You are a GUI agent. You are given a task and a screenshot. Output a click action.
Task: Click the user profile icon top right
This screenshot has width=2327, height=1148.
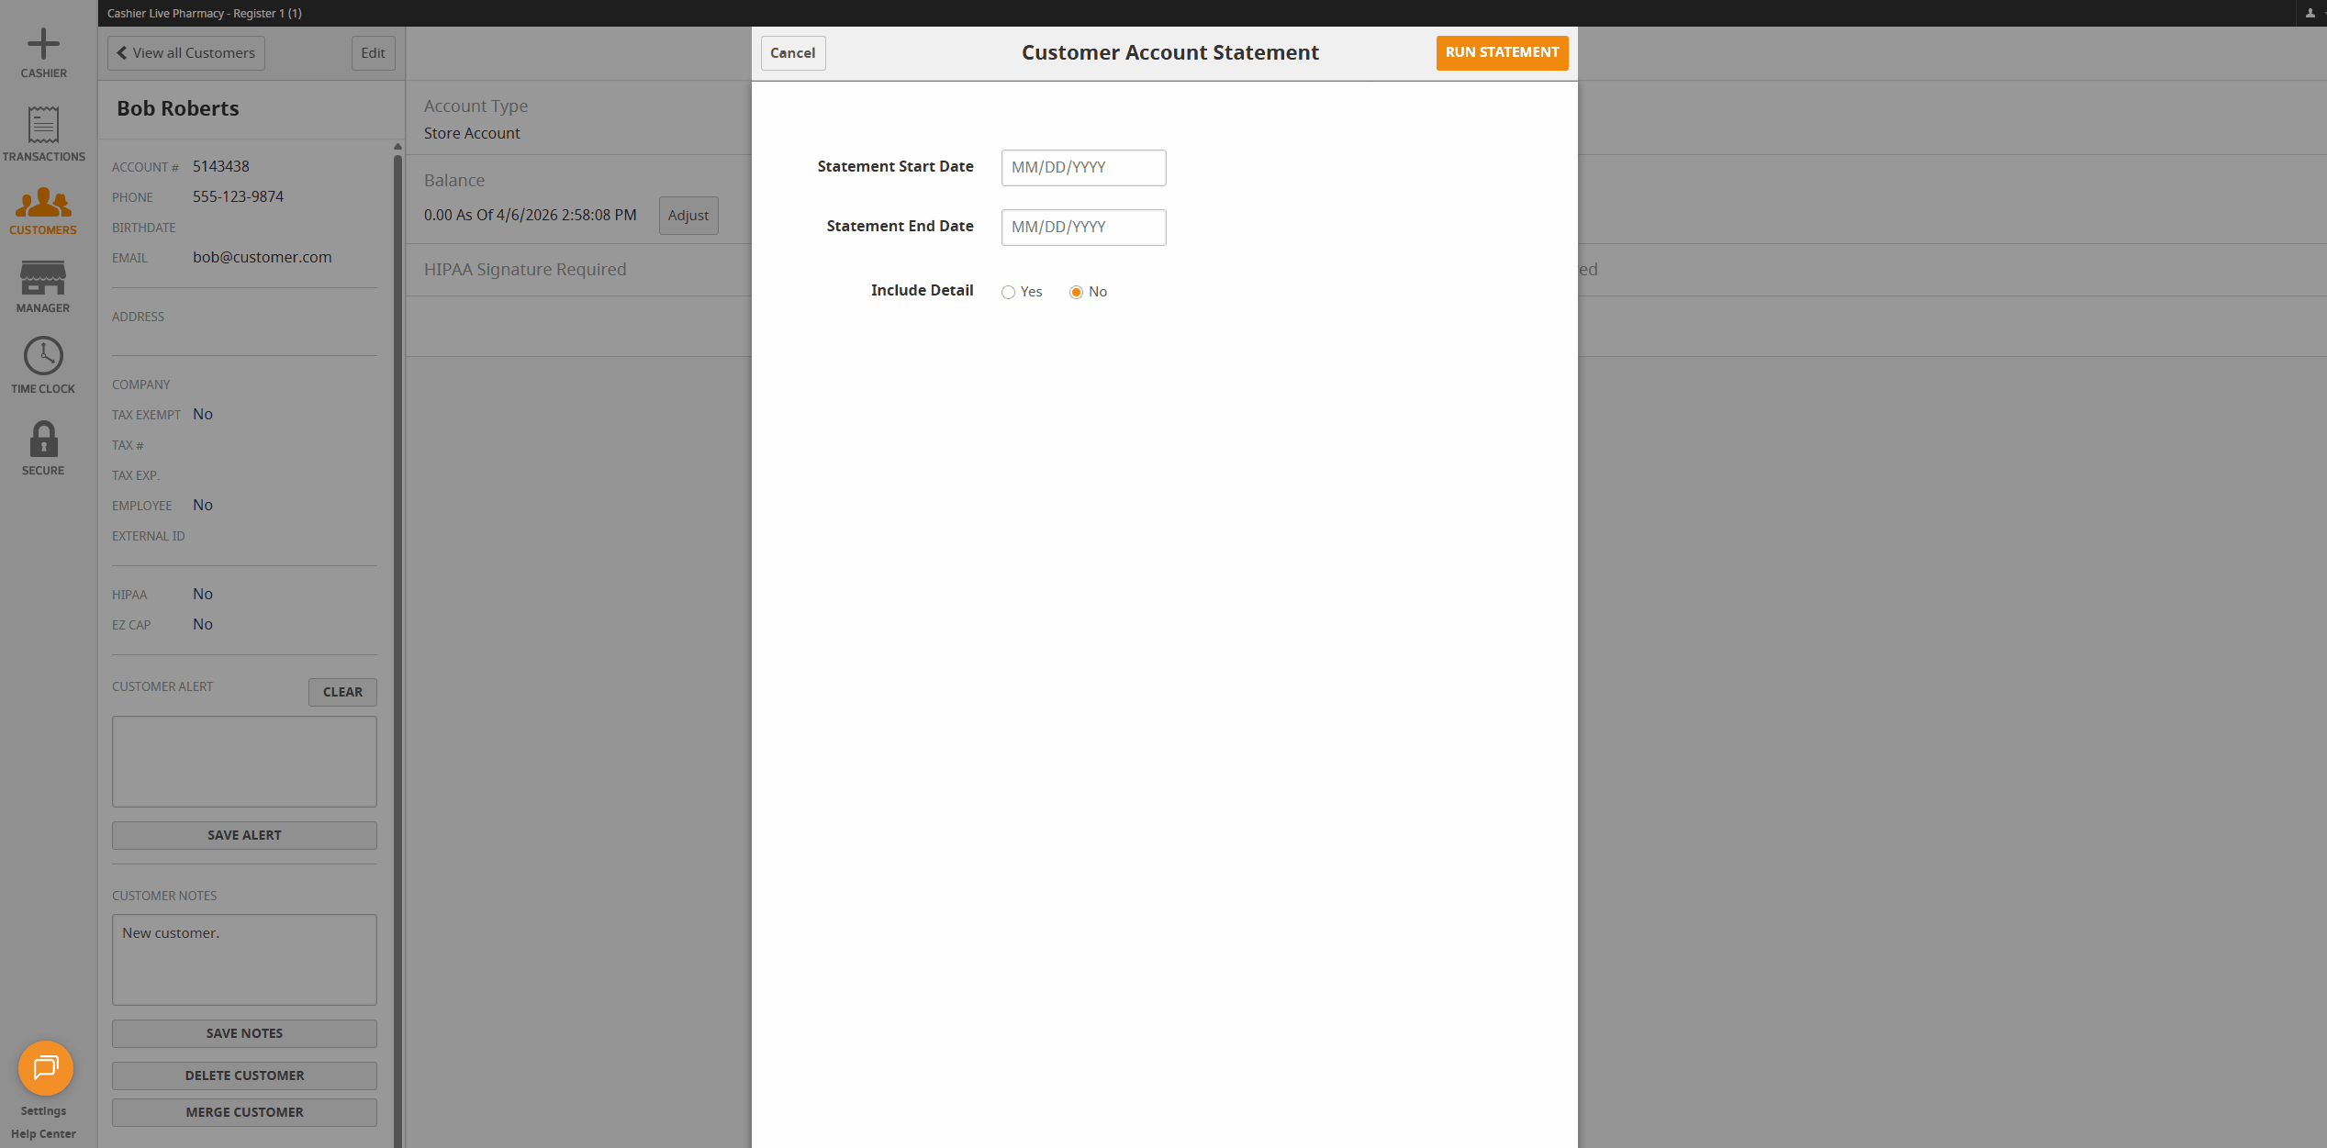[x=2310, y=13]
